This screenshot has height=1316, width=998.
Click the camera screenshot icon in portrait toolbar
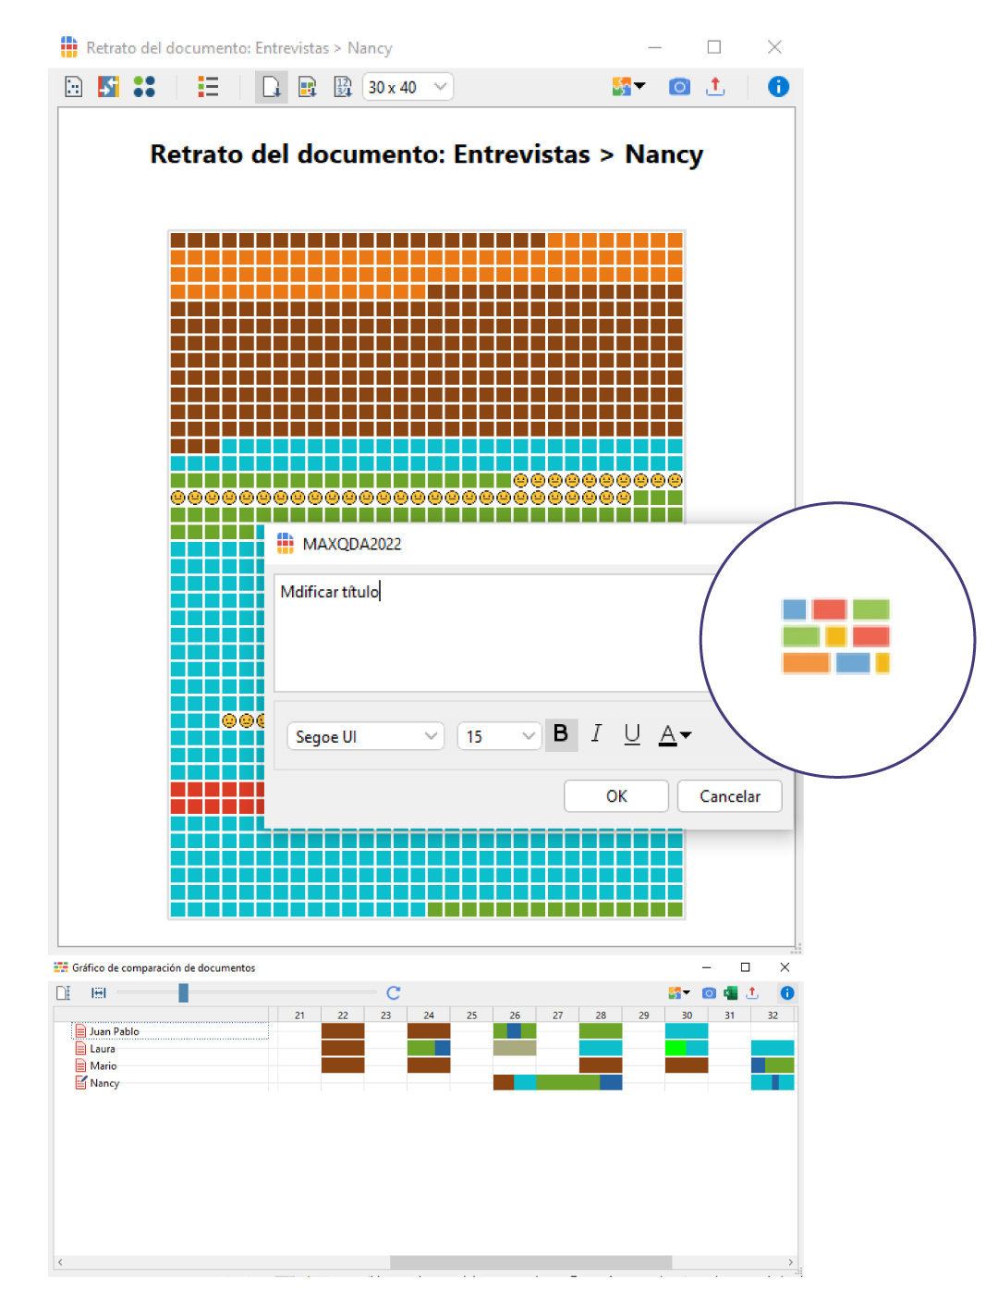(679, 87)
